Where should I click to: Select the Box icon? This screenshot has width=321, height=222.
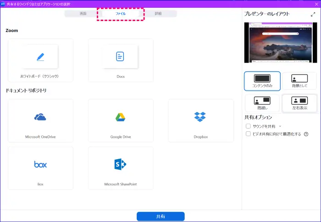40,164
